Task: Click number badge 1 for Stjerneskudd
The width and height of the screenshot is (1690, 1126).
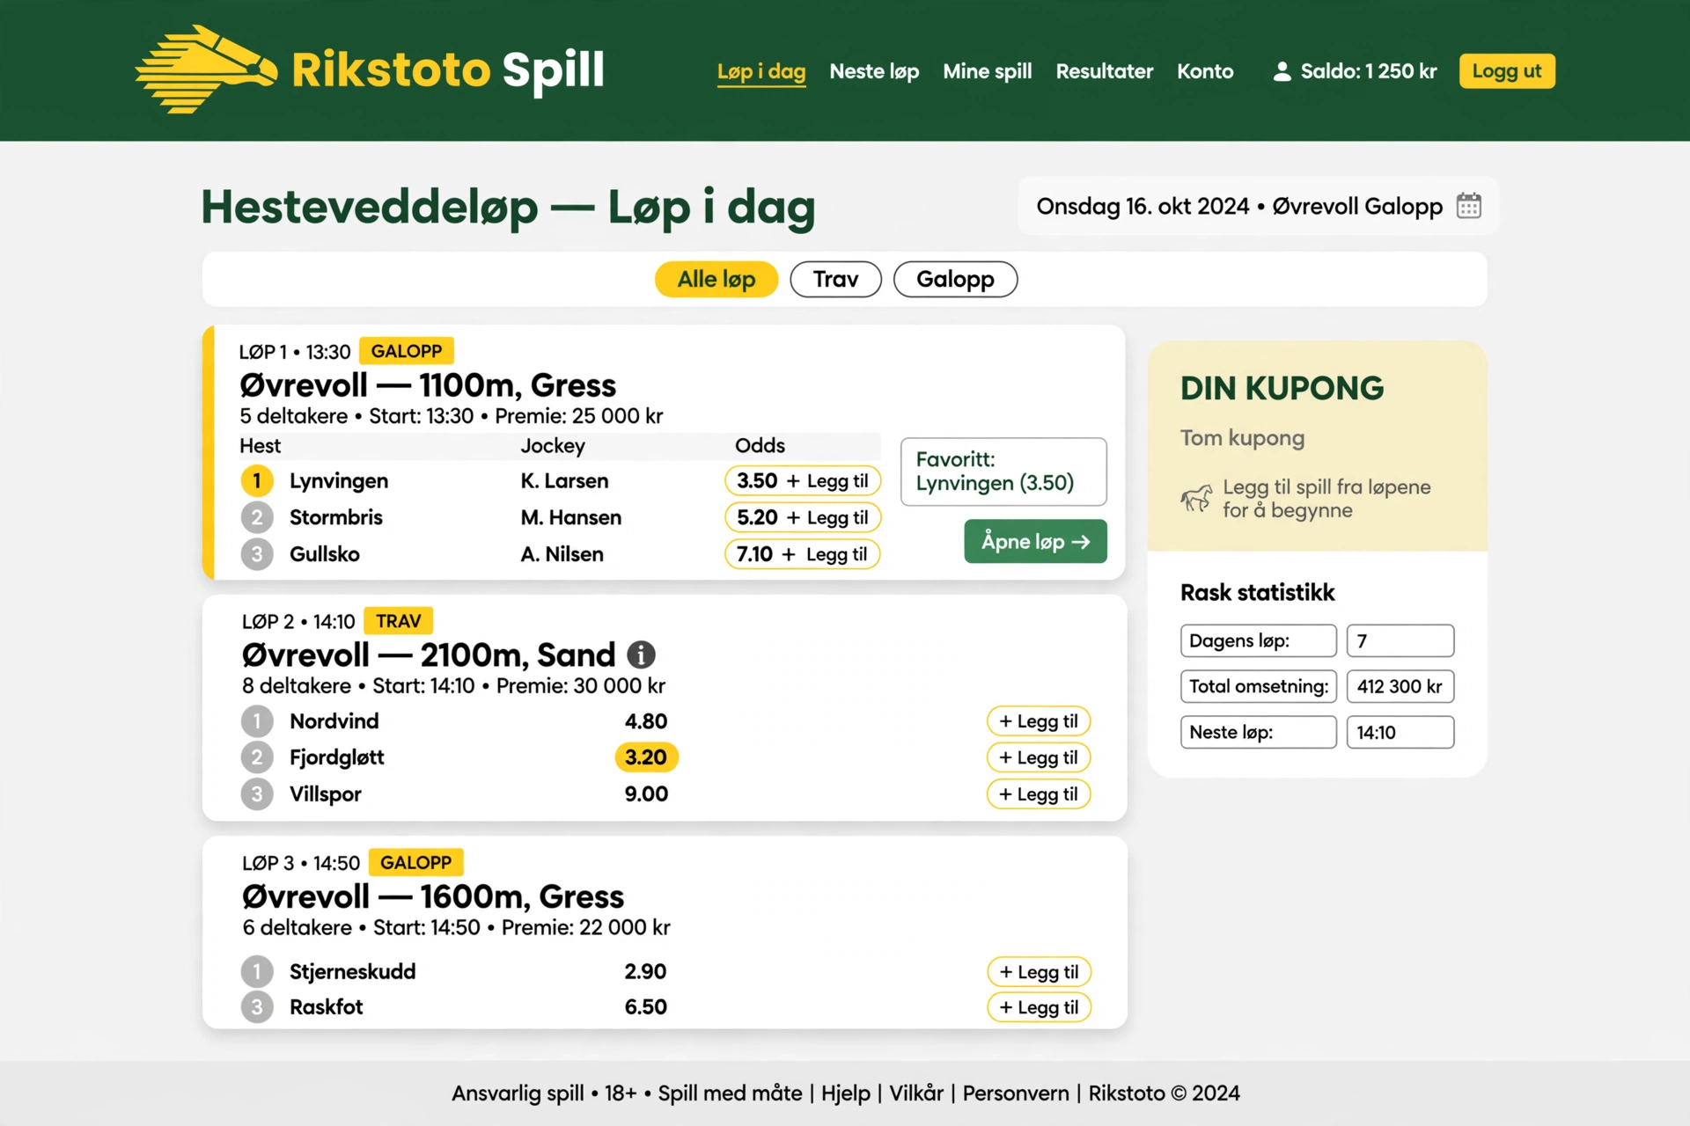Action: pos(257,972)
